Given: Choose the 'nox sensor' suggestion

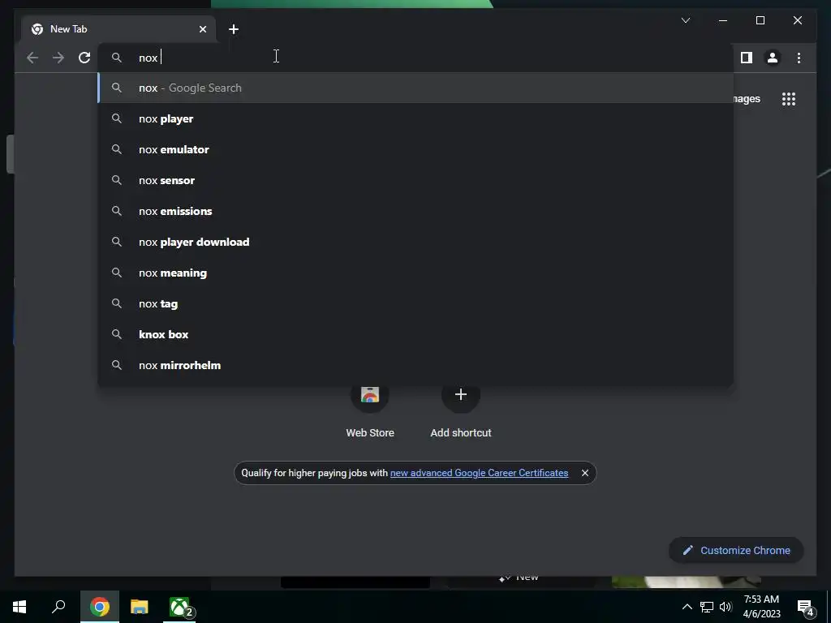Looking at the screenshot, I should tap(415, 180).
